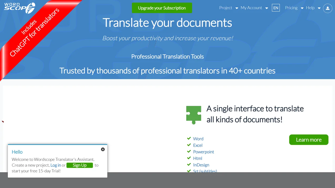Screen dimensions: 335x188
Task: Open the Excel format link
Action: pos(198,145)
